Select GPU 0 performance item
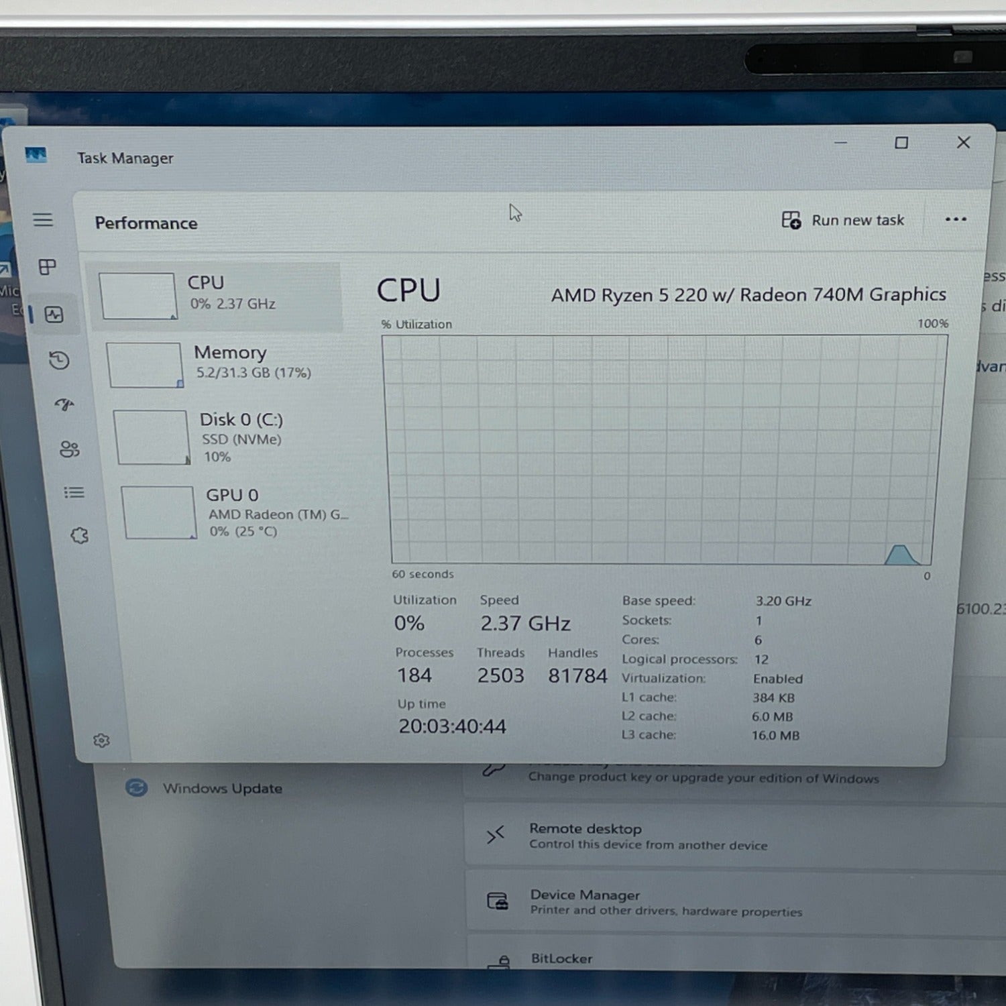Screen dimensions: 1006x1006 coord(238,512)
